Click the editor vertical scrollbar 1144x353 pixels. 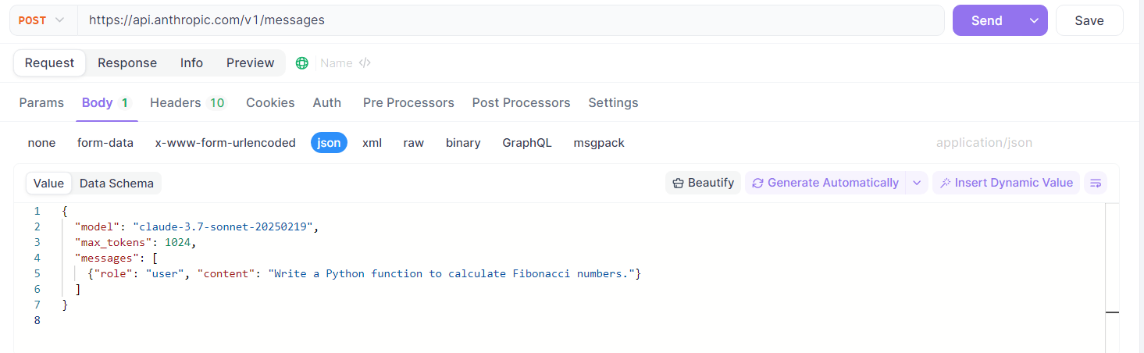(x=1112, y=277)
